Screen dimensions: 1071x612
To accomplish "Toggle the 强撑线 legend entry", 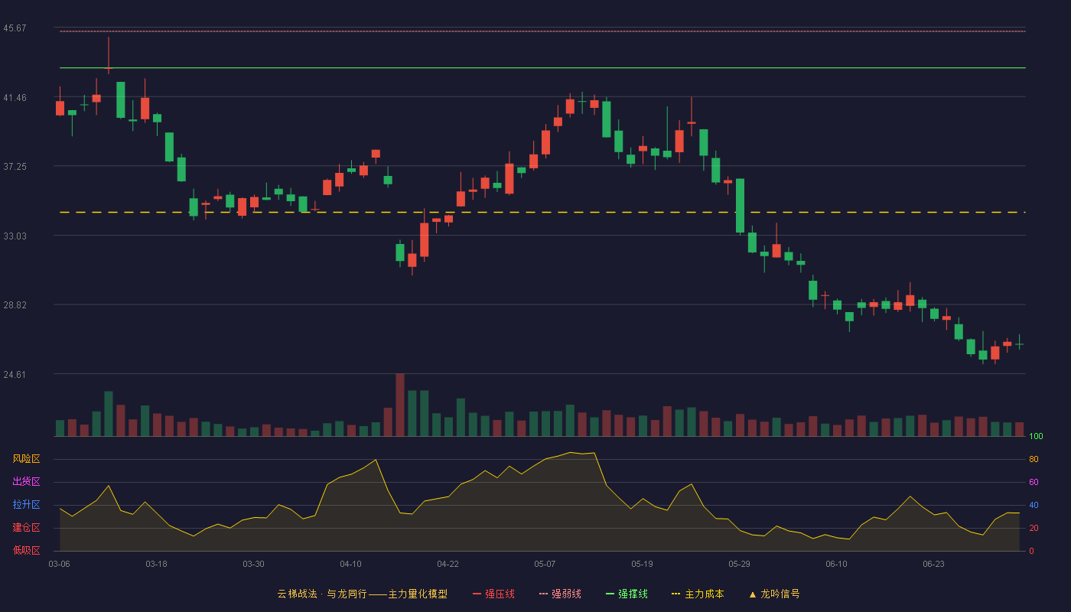I will click(x=627, y=594).
